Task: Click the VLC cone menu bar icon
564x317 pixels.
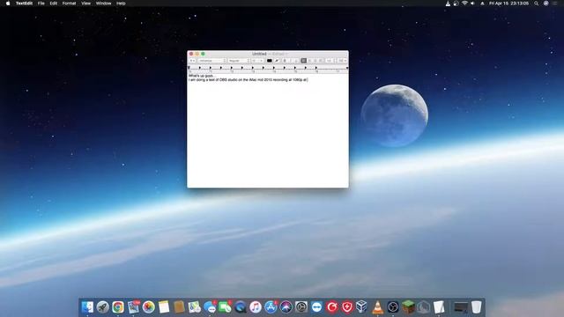Action: coord(448,4)
